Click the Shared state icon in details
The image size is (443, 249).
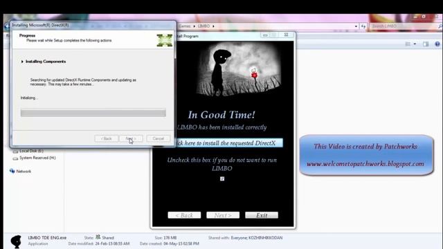98,237
